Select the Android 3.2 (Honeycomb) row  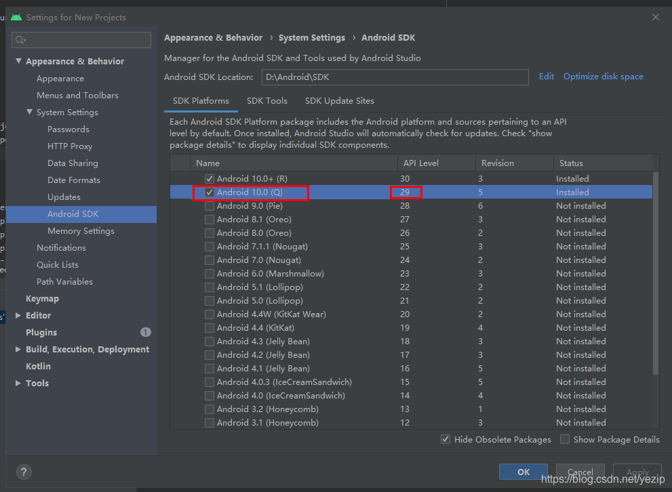coord(412,409)
